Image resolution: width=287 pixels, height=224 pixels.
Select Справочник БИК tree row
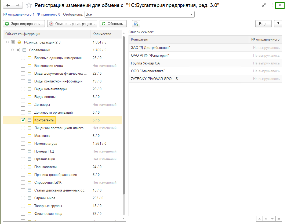coord(63,183)
